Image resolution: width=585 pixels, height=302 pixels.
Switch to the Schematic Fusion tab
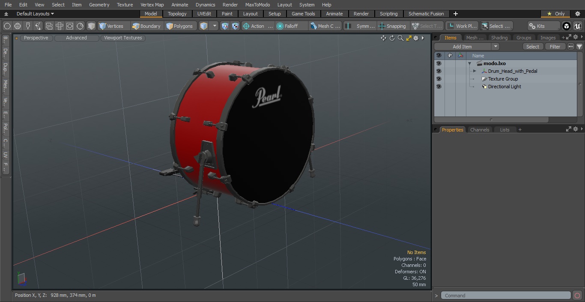click(x=426, y=14)
